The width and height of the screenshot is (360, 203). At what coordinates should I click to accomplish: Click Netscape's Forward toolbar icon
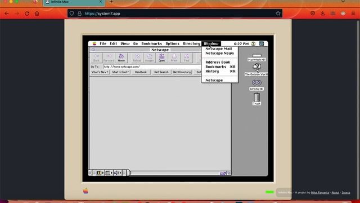109,58
